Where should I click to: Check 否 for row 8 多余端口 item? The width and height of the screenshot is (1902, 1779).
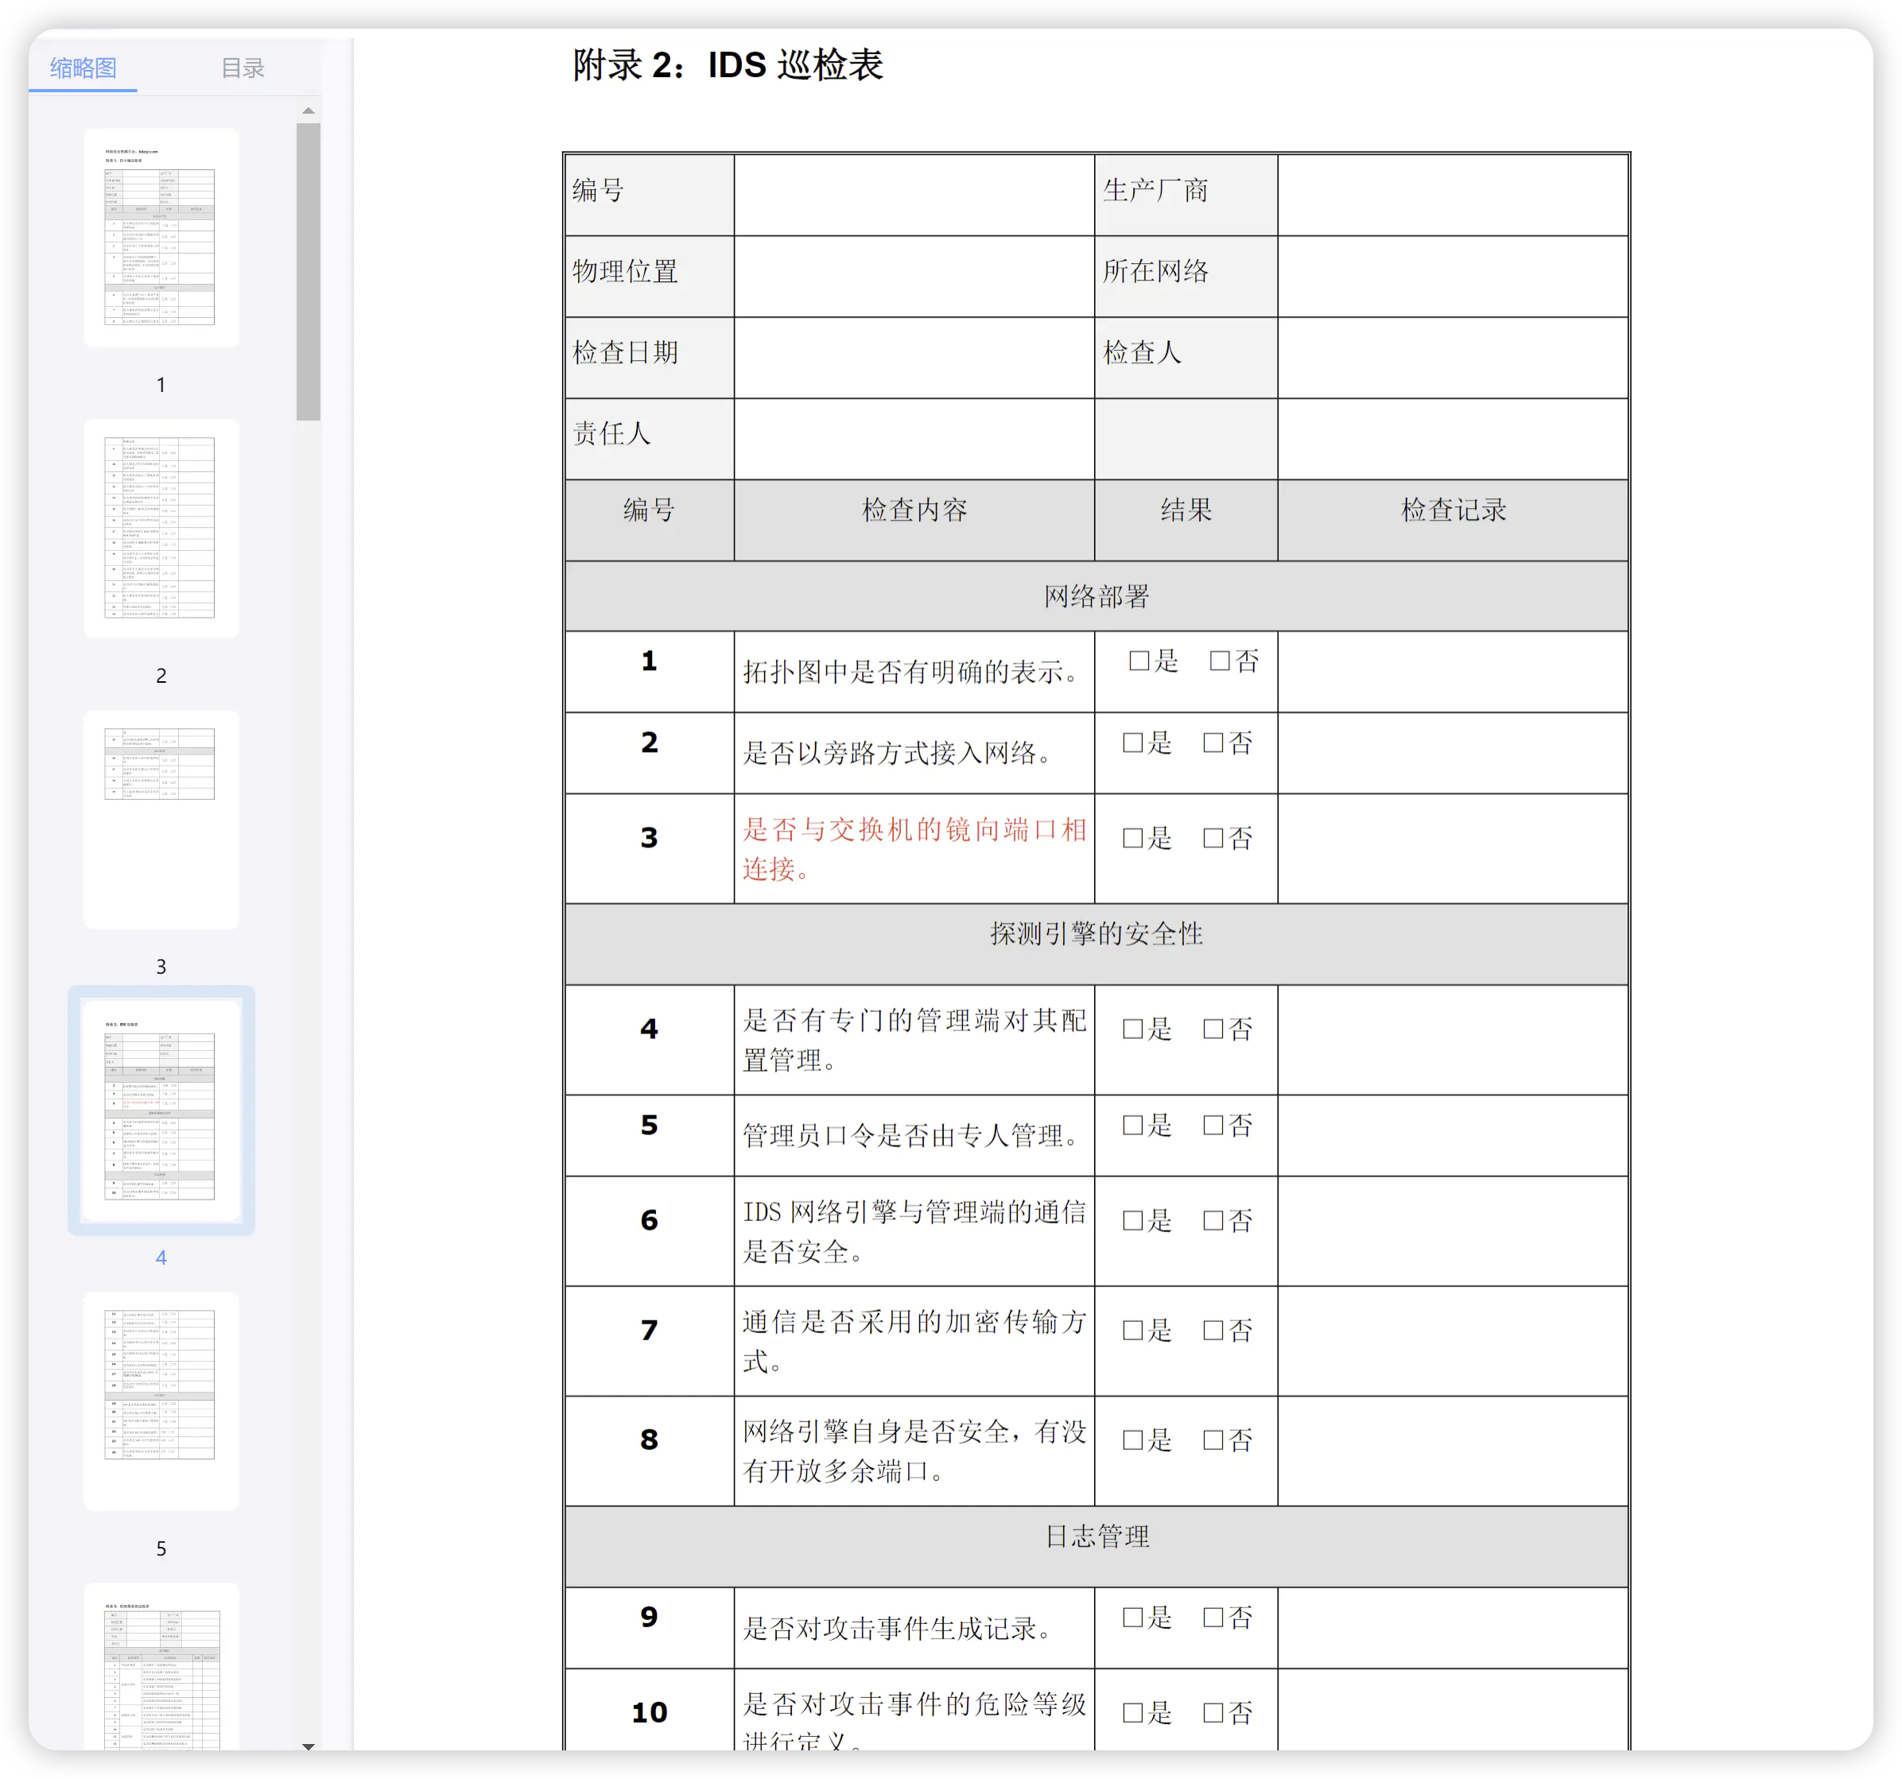pos(1213,1440)
